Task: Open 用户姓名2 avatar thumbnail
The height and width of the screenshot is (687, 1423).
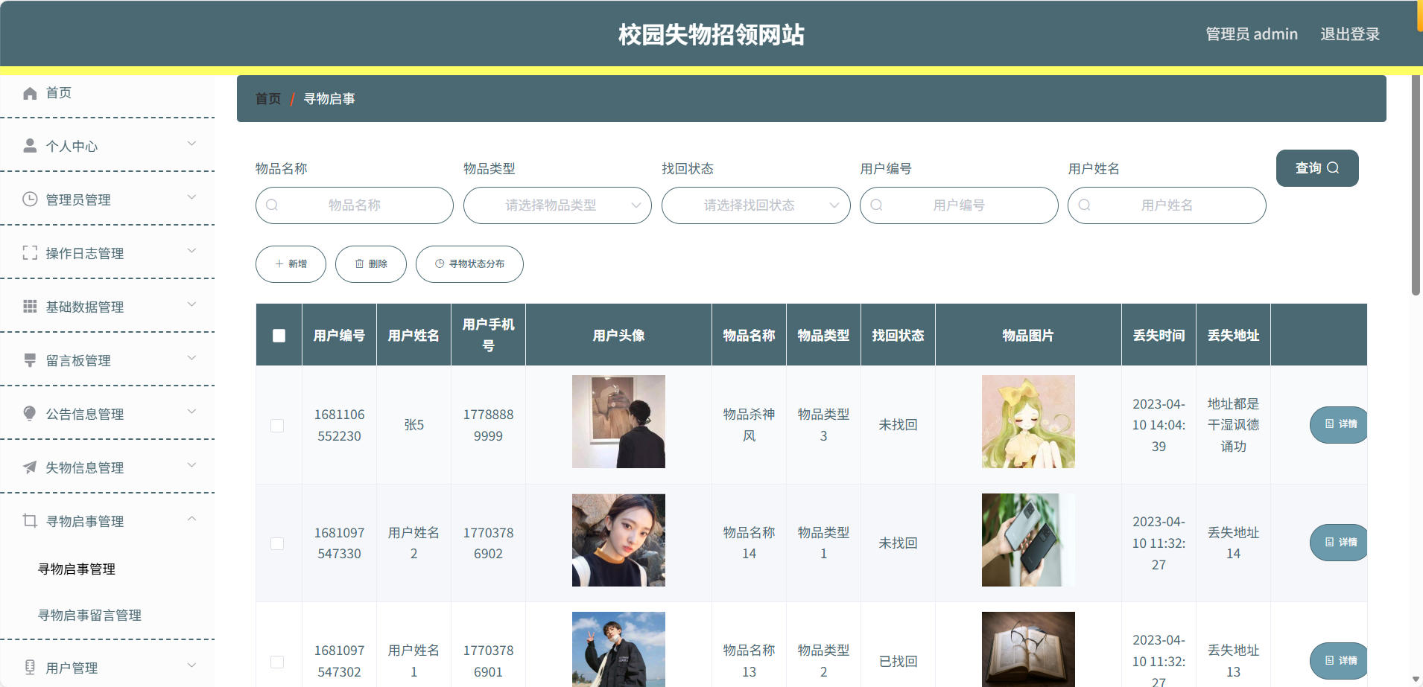Action: tap(618, 540)
